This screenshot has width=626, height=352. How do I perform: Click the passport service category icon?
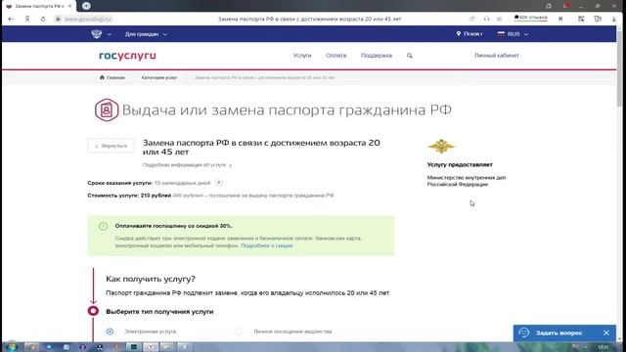(107, 110)
